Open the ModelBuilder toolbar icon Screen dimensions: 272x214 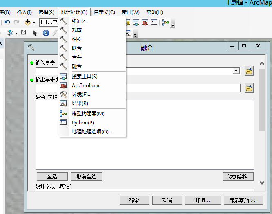(165, 22)
